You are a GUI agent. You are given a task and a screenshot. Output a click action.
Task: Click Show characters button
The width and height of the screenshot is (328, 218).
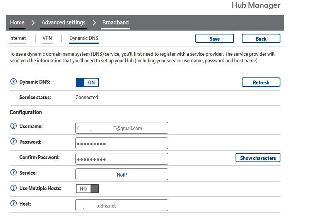point(258,158)
